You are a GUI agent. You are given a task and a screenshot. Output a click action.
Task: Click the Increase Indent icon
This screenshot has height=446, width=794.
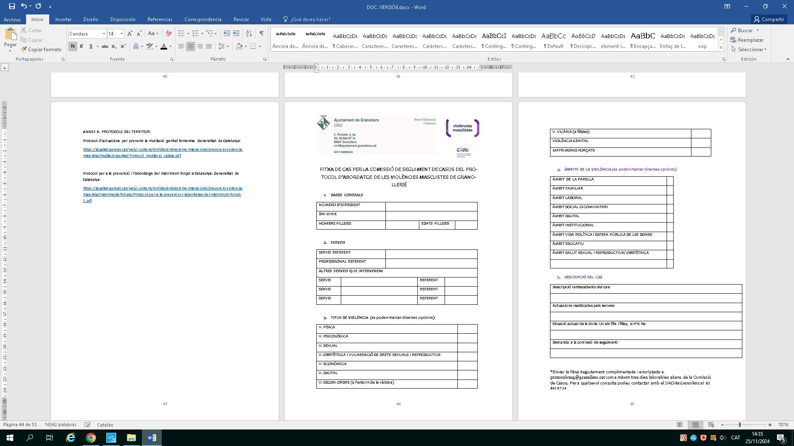[x=236, y=33]
